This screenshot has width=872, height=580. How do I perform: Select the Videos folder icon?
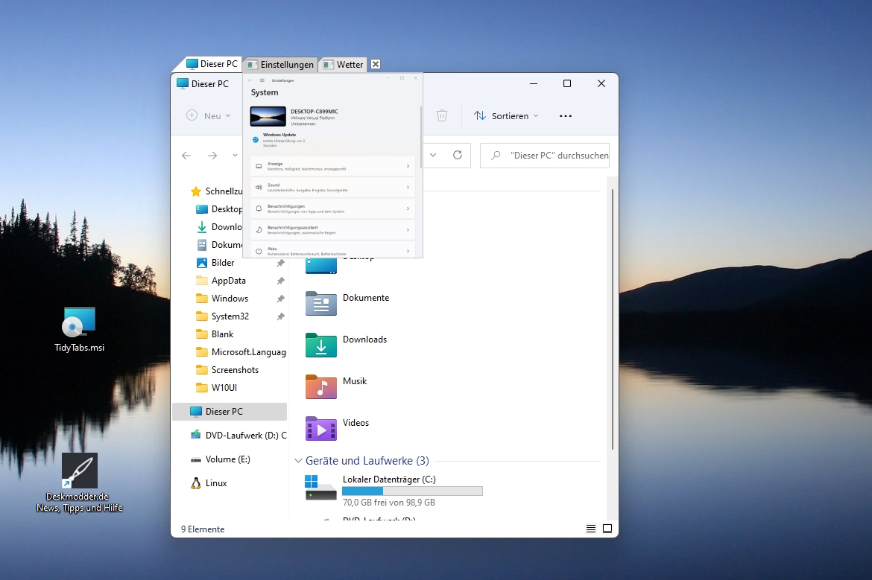(x=321, y=428)
